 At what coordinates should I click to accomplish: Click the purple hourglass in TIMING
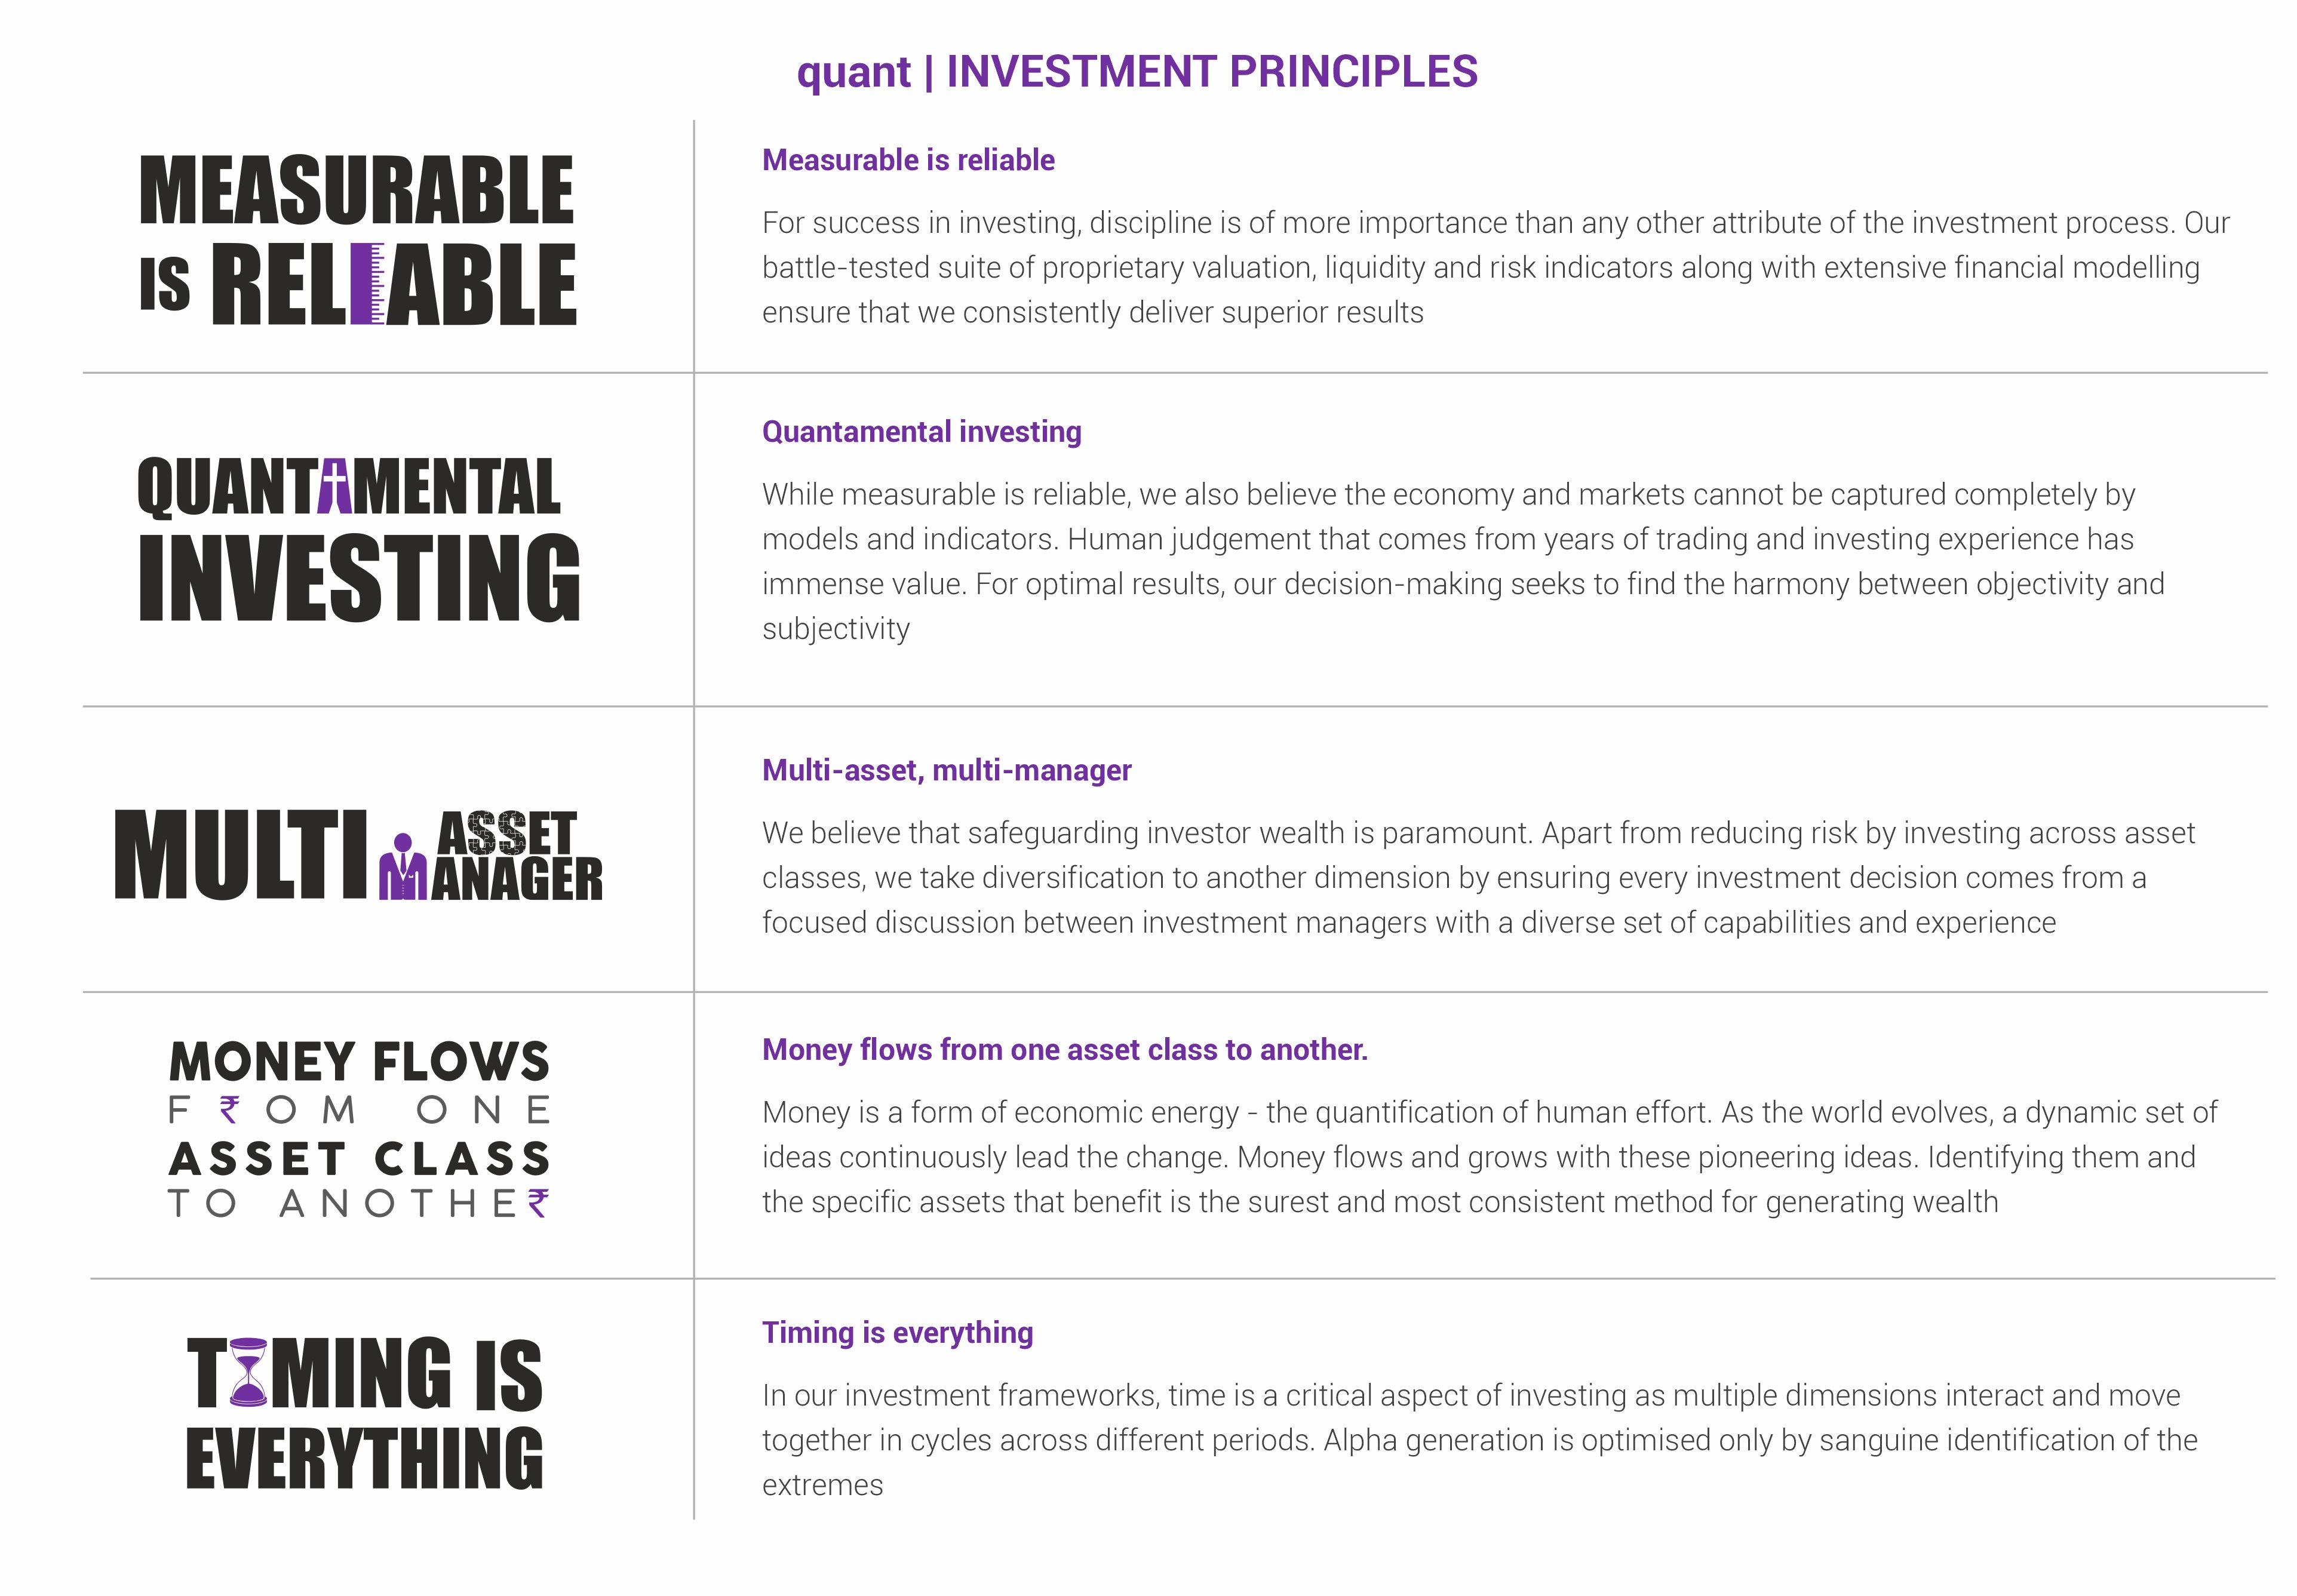coord(248,1373)
